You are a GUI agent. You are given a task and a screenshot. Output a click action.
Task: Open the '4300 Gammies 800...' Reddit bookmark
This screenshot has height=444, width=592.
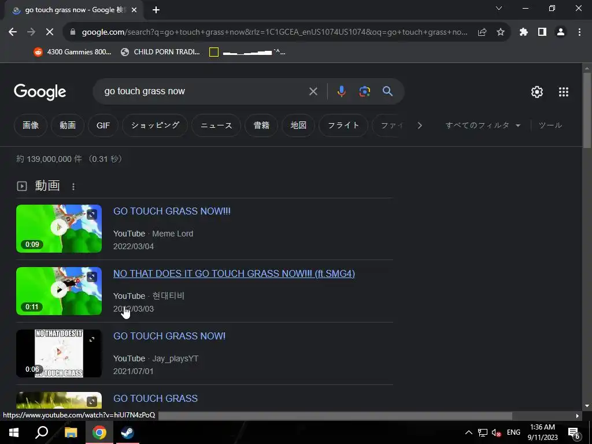(x=73, y=52)
